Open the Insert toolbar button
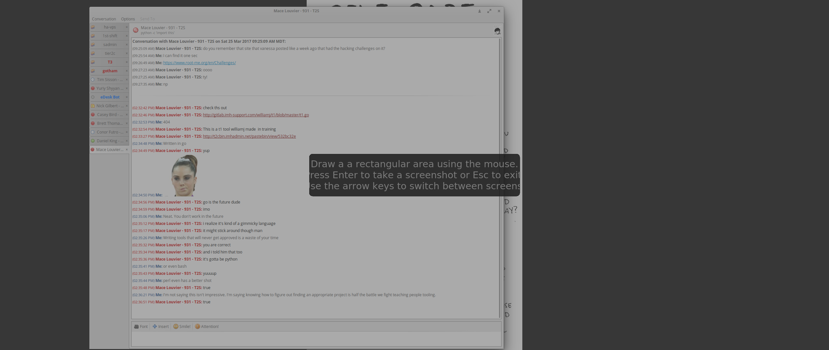 (161, 326)
